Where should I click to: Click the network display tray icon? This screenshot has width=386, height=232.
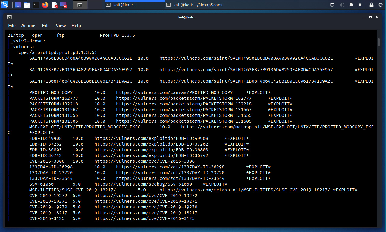(332, 5)
